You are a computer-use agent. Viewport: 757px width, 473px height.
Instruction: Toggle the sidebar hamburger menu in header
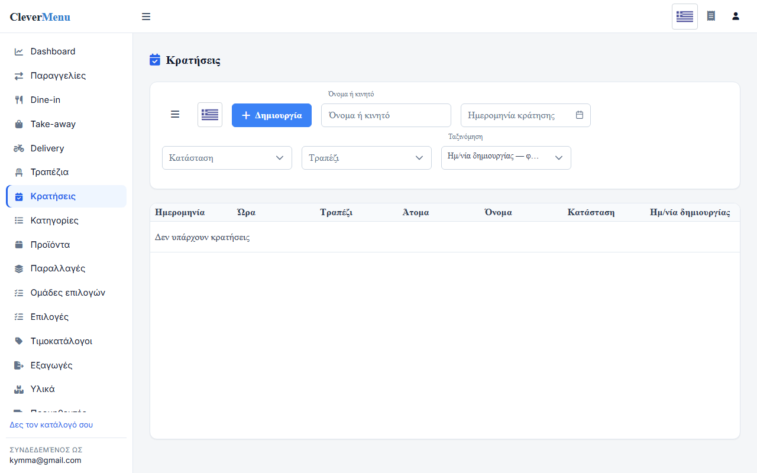(146, 17)
